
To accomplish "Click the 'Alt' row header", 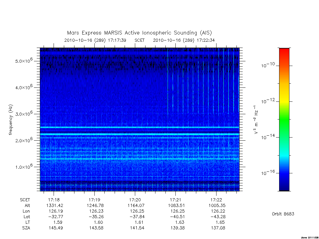I will (27, 205).
